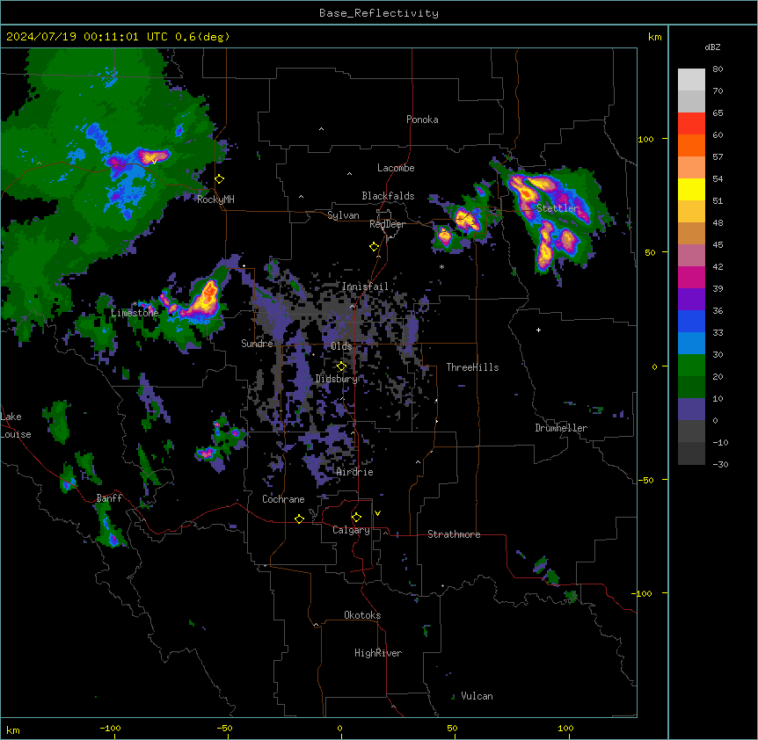This screenshot has height=740, width=758.
Task: Click the Olds town label
Action: click(341, 346)
